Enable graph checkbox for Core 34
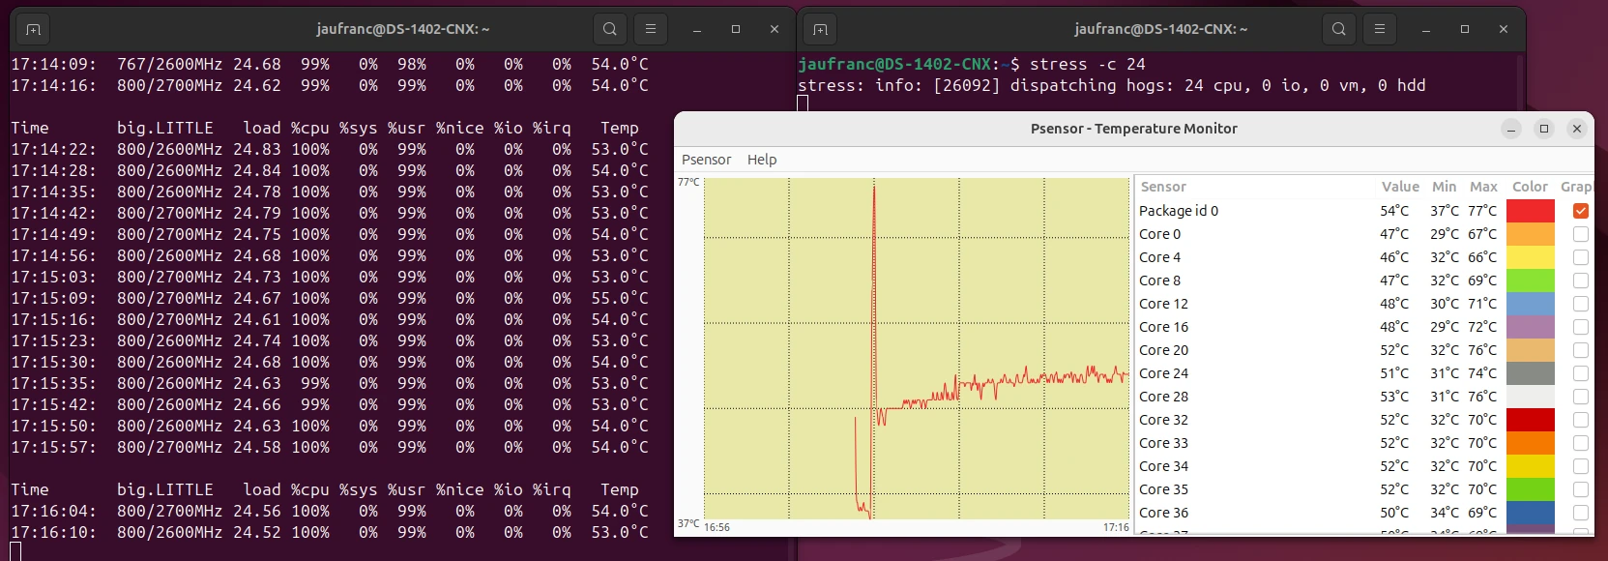 coord(1581,466)
